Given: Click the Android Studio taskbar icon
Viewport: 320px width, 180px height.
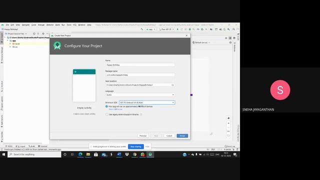Looking at the screenshot, I should 150,154.
